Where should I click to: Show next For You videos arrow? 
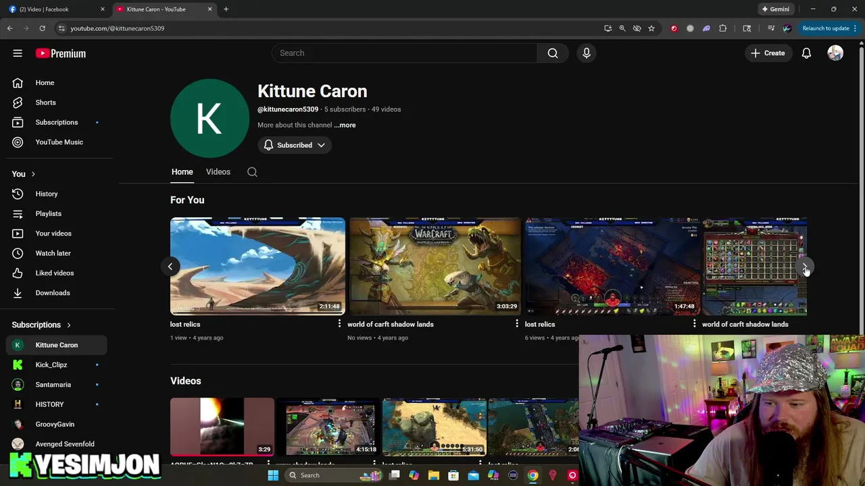(806, 267)
